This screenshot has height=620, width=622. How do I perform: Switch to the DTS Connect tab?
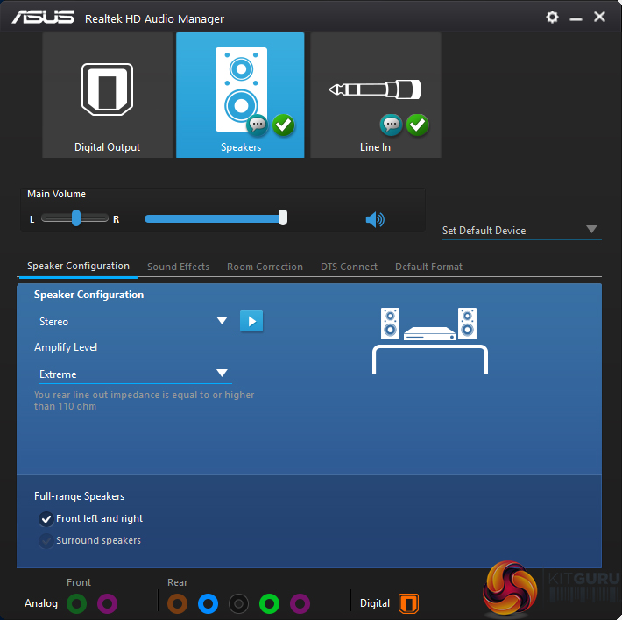click(x=349, y=267)
